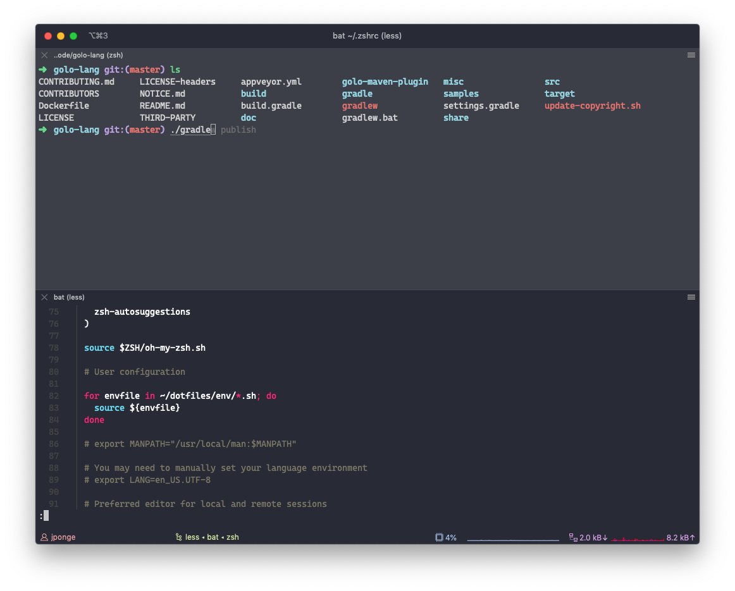Open the hamburger menu on the golo-lang pane
This screenshot has height=591, width=735.
[691, 55]
